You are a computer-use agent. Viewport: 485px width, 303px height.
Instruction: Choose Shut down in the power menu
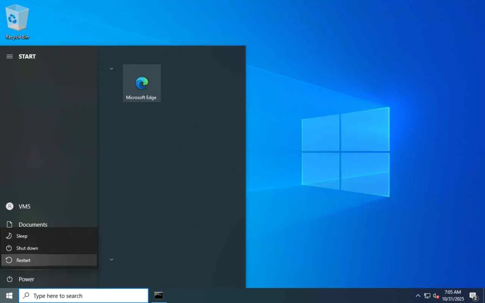point(49,248)
